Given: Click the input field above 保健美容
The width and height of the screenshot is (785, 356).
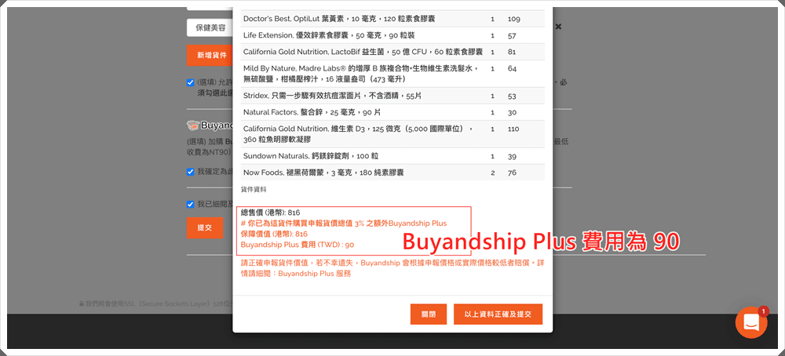Looking at the screenshot, I should click(x=210, y=5).
